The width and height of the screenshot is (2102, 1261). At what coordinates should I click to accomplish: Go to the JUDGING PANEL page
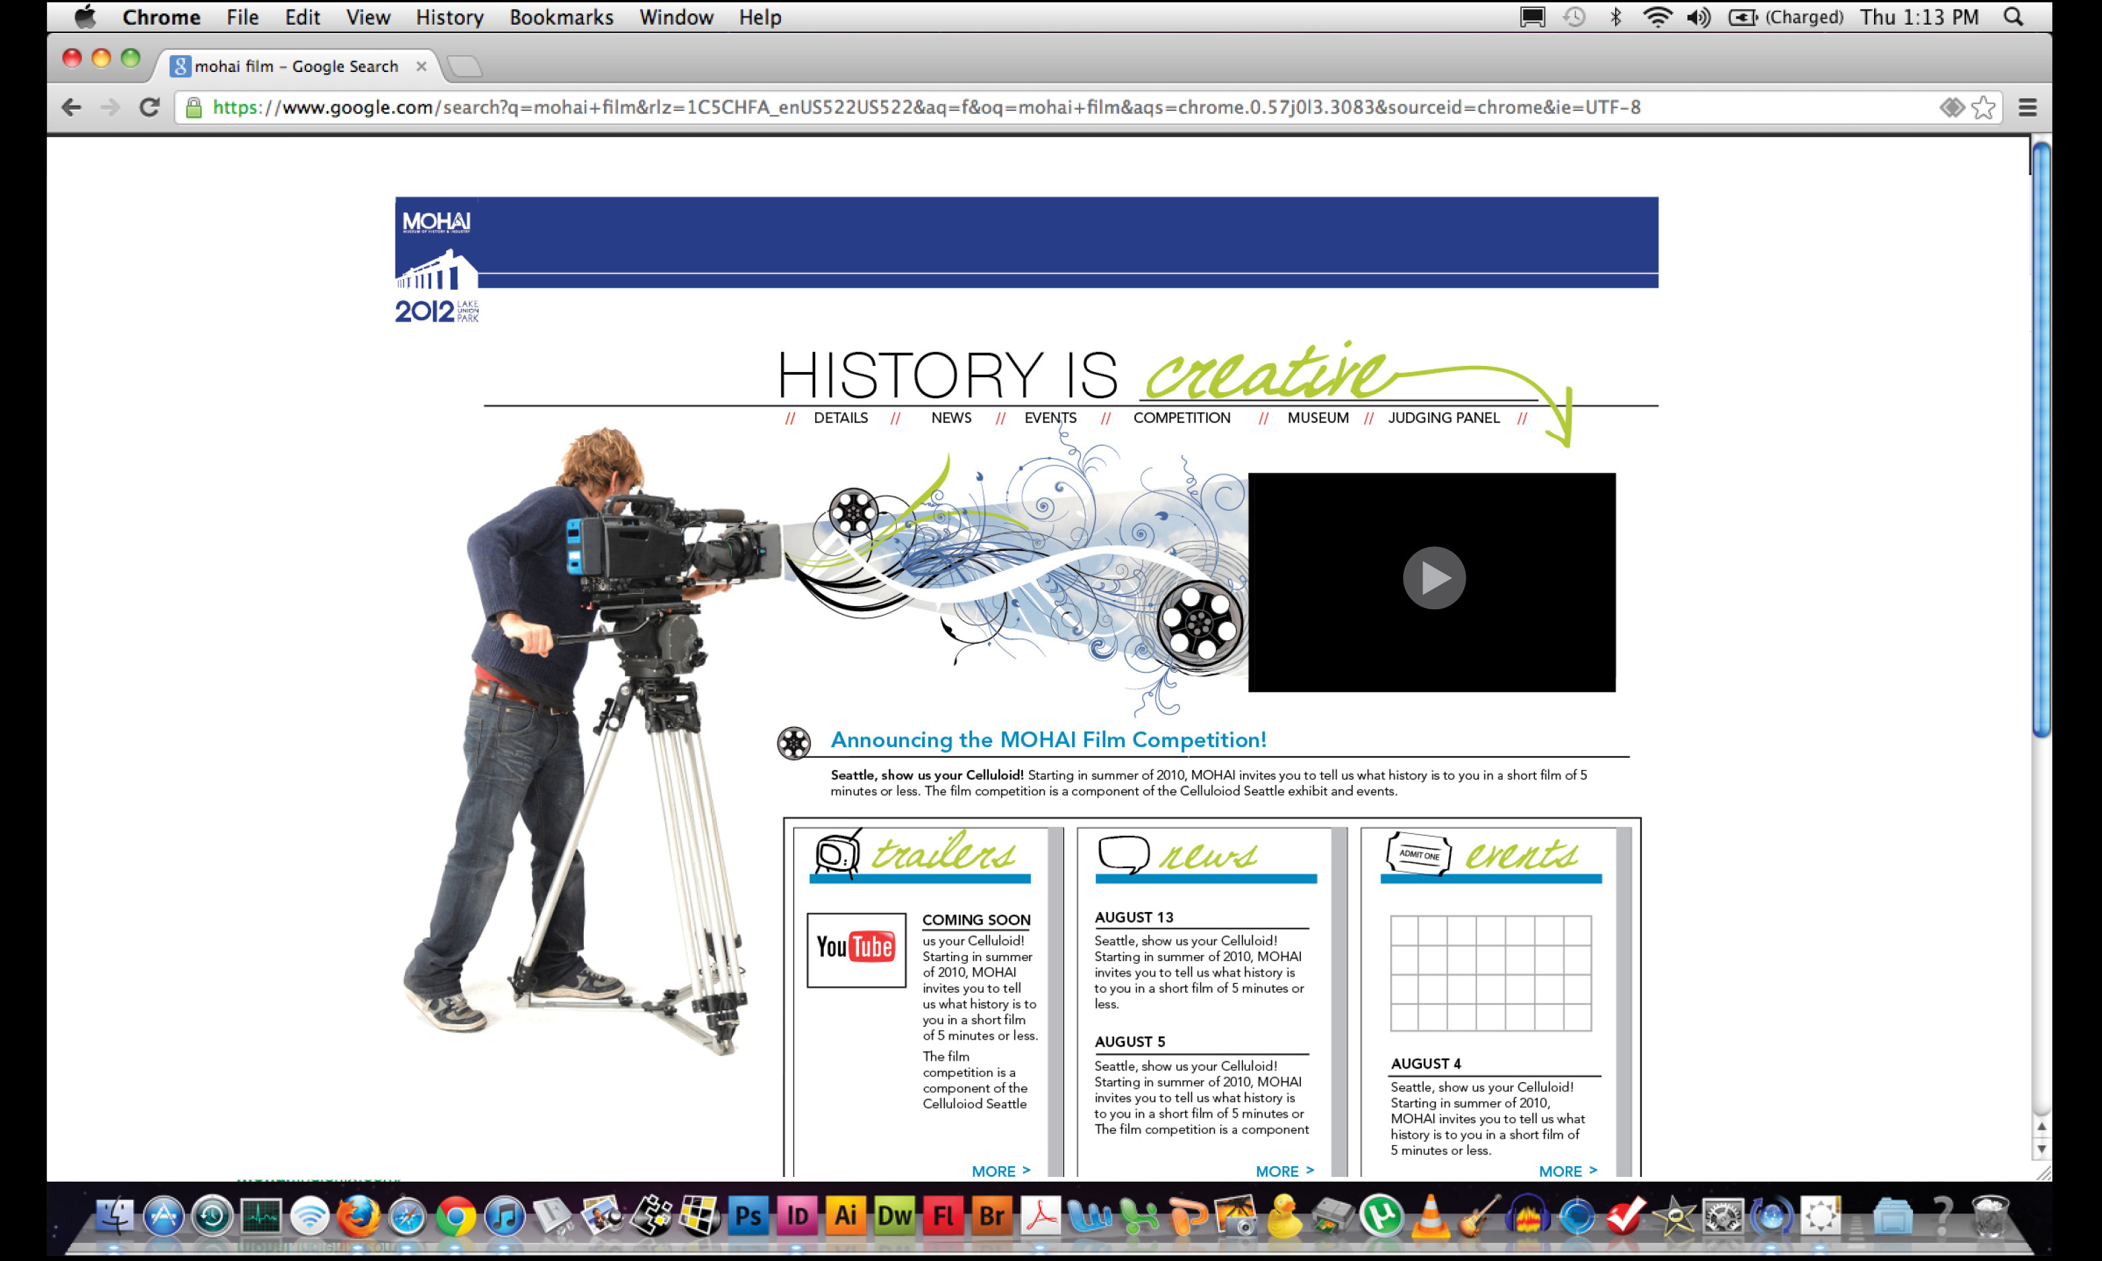point(1443,418)
